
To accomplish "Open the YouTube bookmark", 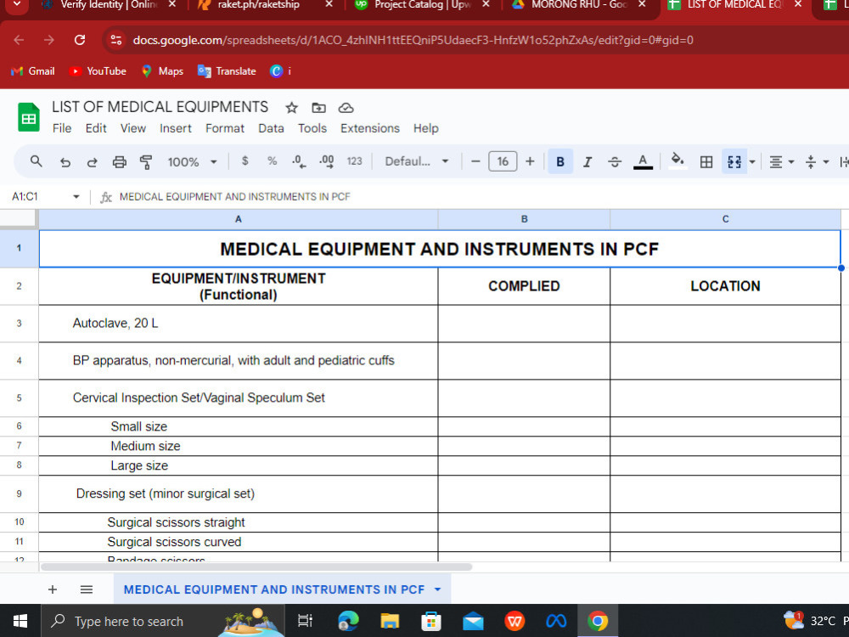I will point(98,71).
